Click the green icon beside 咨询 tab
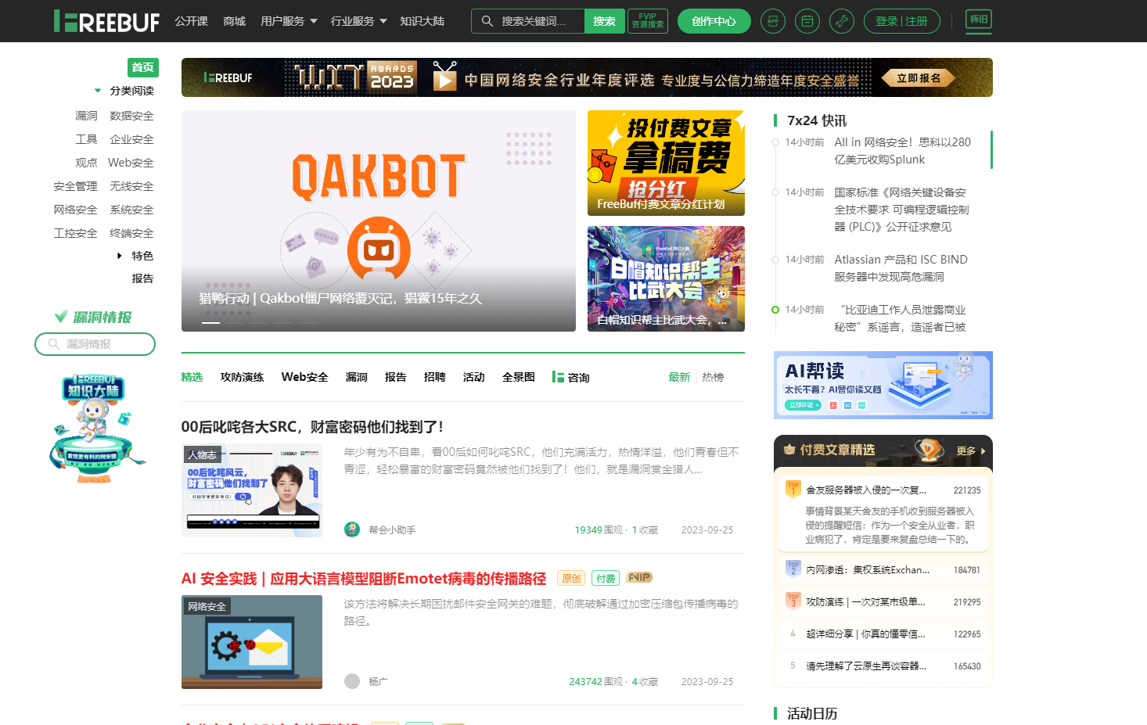Image resolution: width=1147 pixels, height=725 pixels. click(x=558, y=377)
